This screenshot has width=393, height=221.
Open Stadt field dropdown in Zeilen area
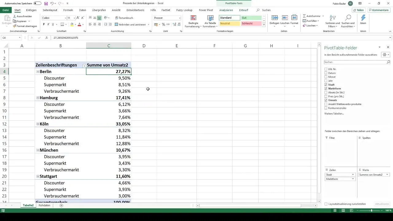[x=353, y=175]
